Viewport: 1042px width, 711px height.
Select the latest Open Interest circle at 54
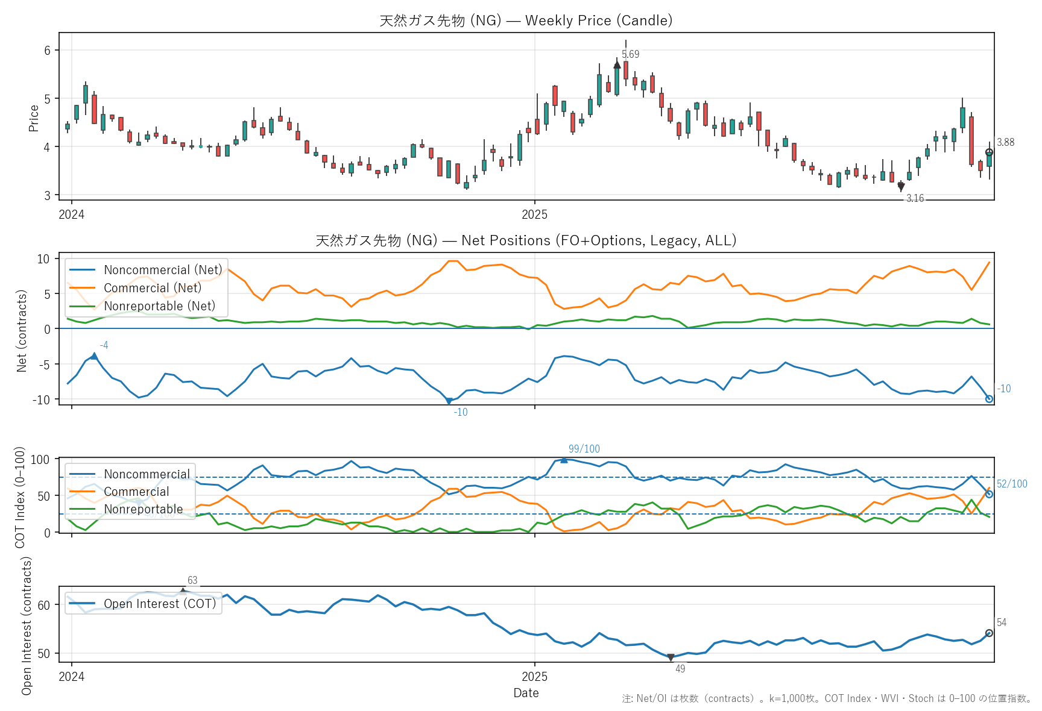pyautogui.click(x=989, y=633)
